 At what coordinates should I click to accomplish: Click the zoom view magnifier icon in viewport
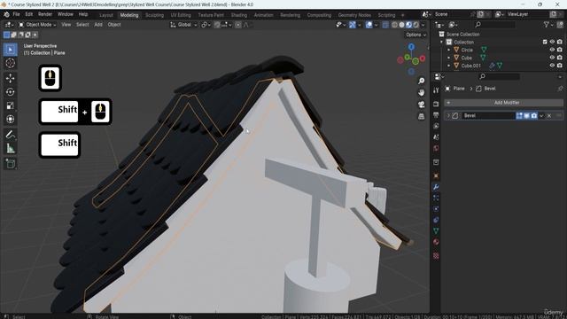coord(422,81)
